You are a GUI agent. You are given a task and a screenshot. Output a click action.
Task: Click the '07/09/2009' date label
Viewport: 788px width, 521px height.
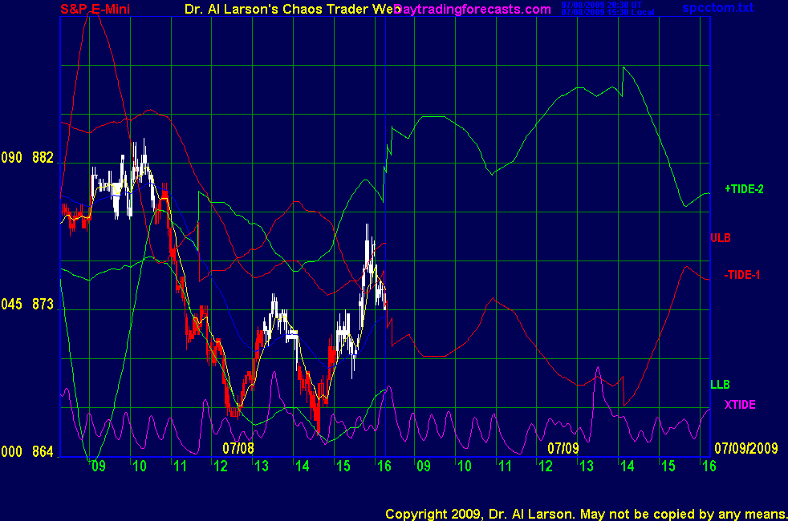coord(745,448)
